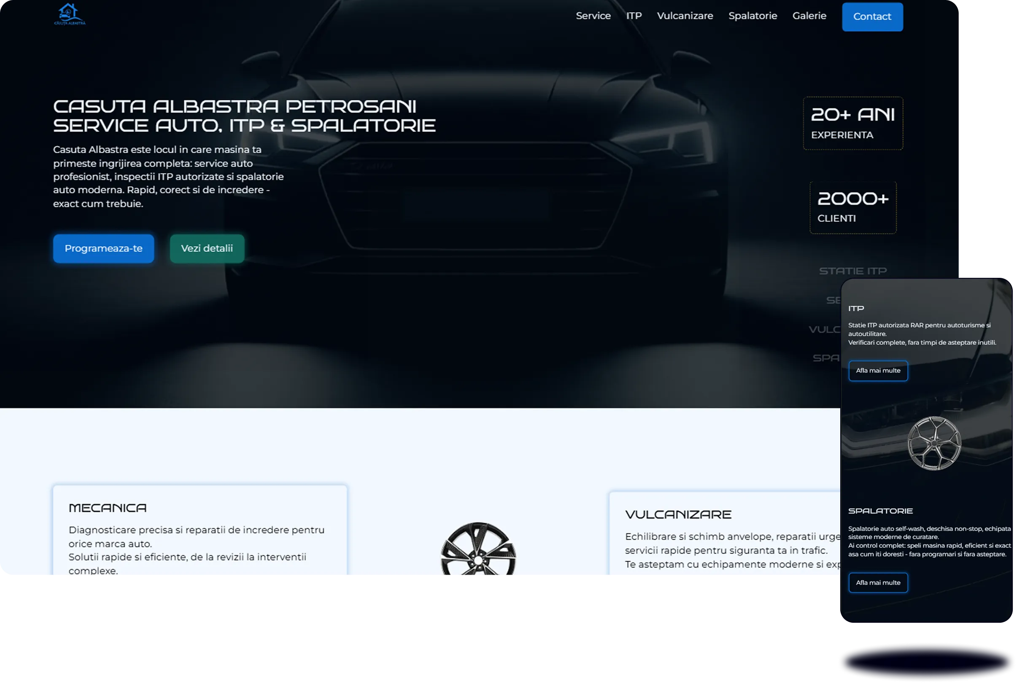The width and height of the screenshot is (1017, 683).
Task: Click the faded STATIE ITP text
Action: pos(853,272)
